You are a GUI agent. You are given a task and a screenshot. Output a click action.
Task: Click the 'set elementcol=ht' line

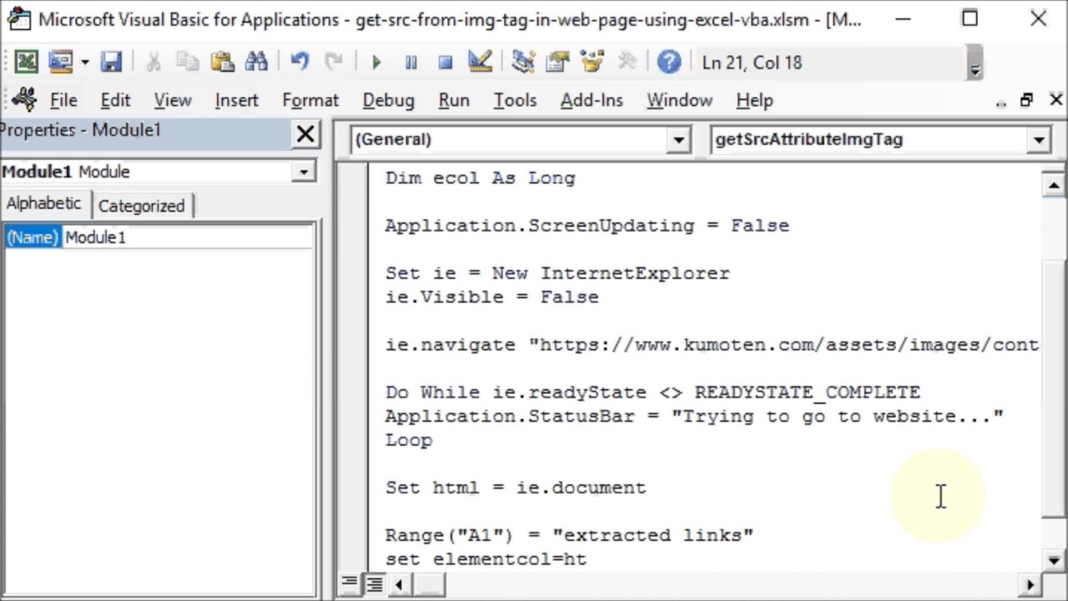pyautogui.click(x=486, y=559)
